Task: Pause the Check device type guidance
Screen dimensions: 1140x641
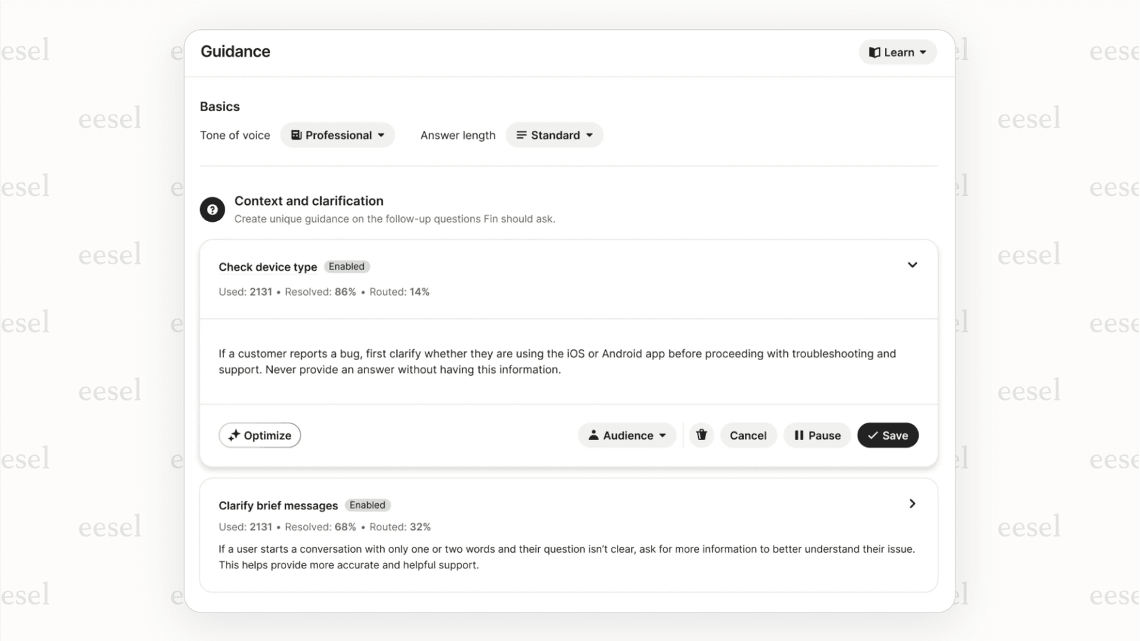Action: tap(816, 435)
